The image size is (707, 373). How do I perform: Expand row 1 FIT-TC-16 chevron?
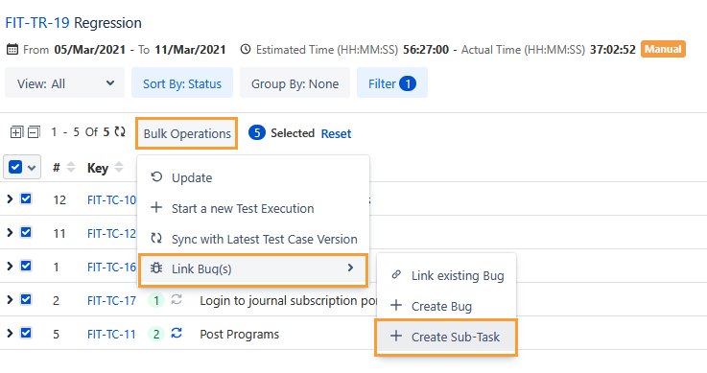10,267
